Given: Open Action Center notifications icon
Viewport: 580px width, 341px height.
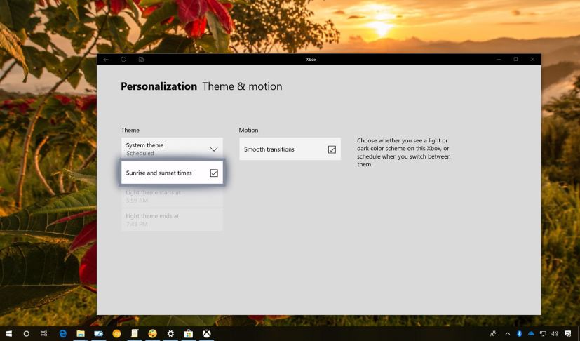Looking at the screenshot, I should coord(568,333).
